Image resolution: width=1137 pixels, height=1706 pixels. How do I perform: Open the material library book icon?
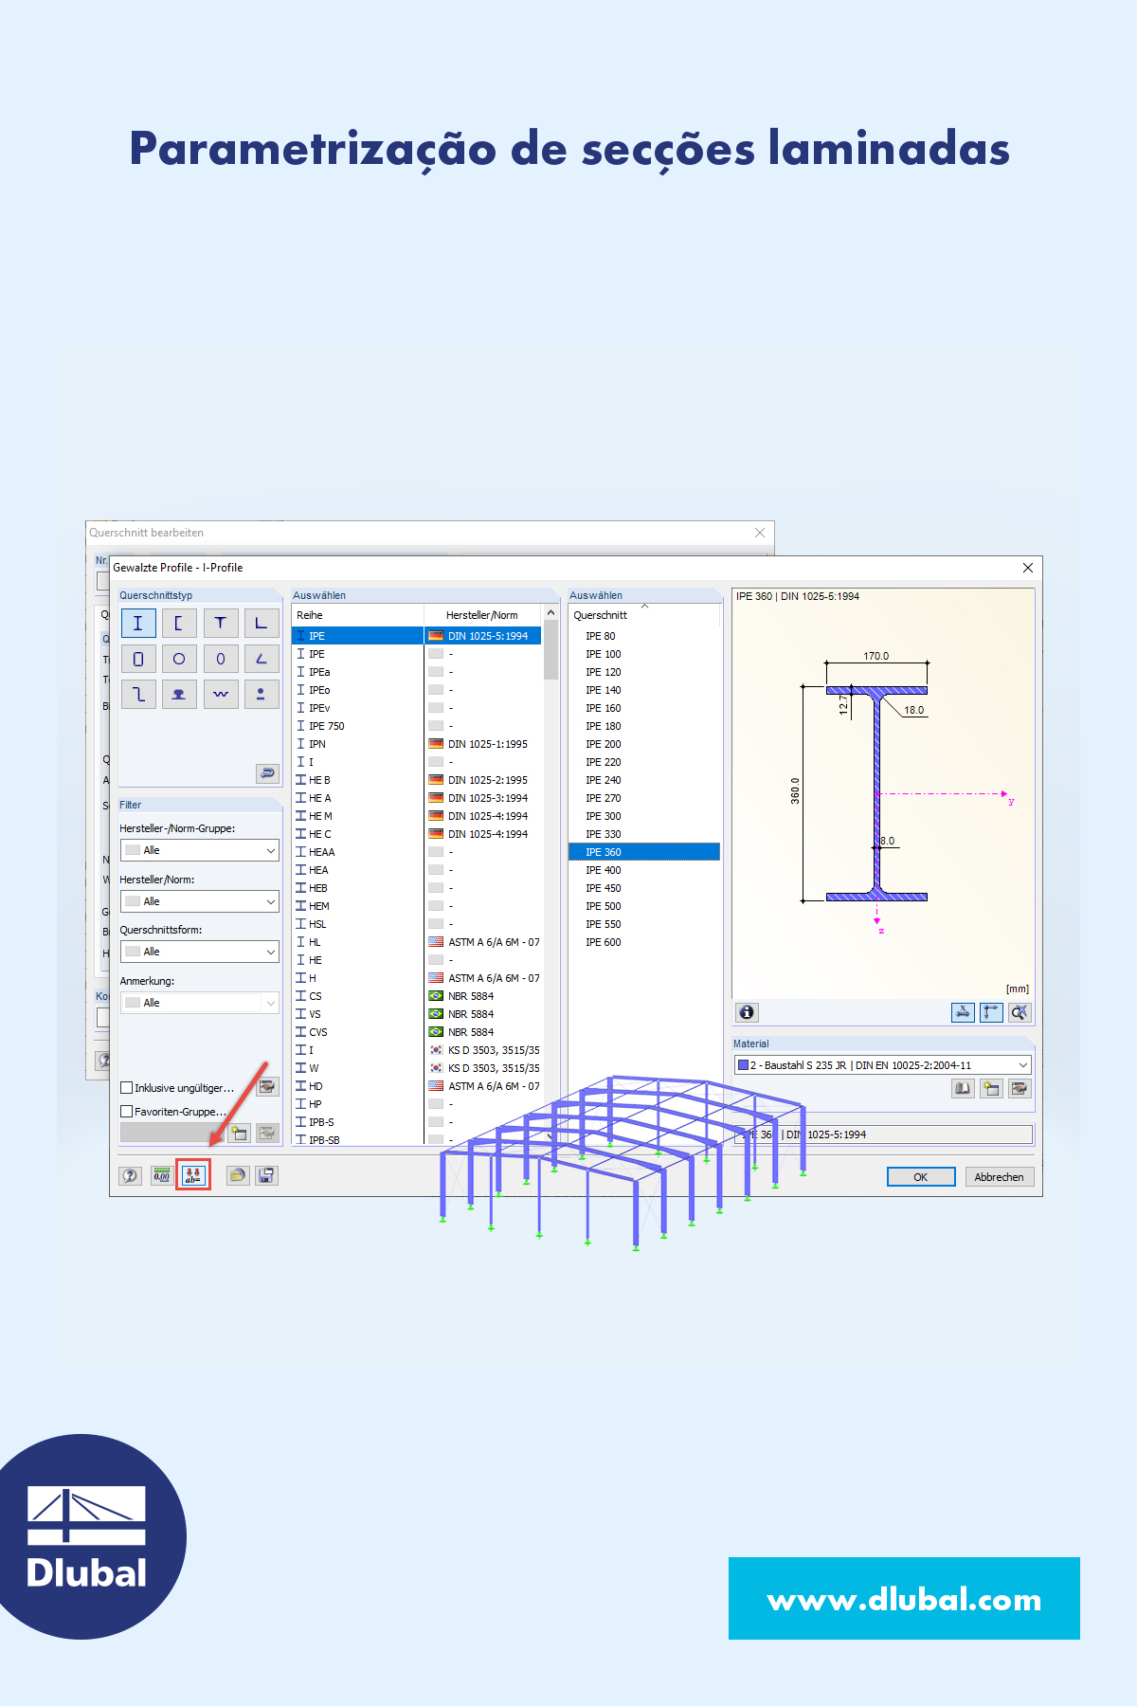pyautogui.click(x=963, y=1088)
